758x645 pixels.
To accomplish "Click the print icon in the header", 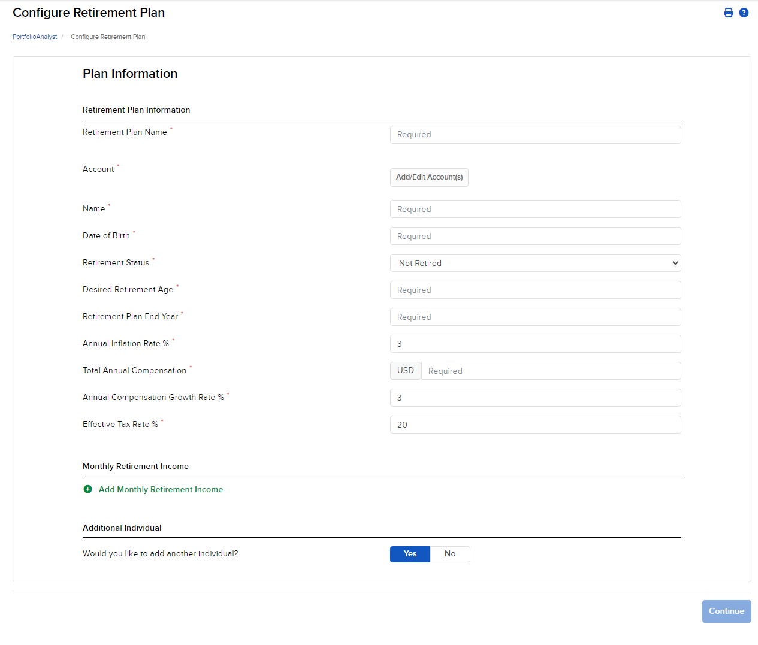I will pyautogui.click(x=728, y=12).
